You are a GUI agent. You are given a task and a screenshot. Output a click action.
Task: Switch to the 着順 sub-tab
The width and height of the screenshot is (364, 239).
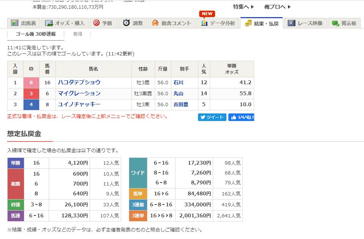78,34
